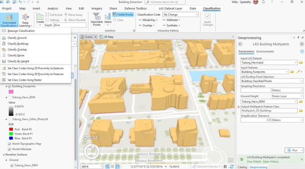Expand the Overlap flag dropdown
Screen dimensions: 305x169
coord(147,25)
